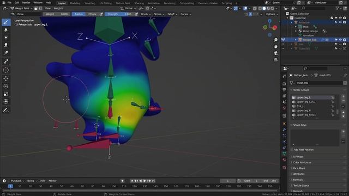
Task: Toggle selectability arrow for Retopo_bob
Action: click(x=336, y=40)
